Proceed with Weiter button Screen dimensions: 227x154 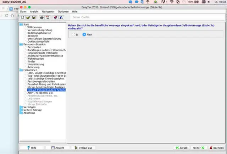199,148
